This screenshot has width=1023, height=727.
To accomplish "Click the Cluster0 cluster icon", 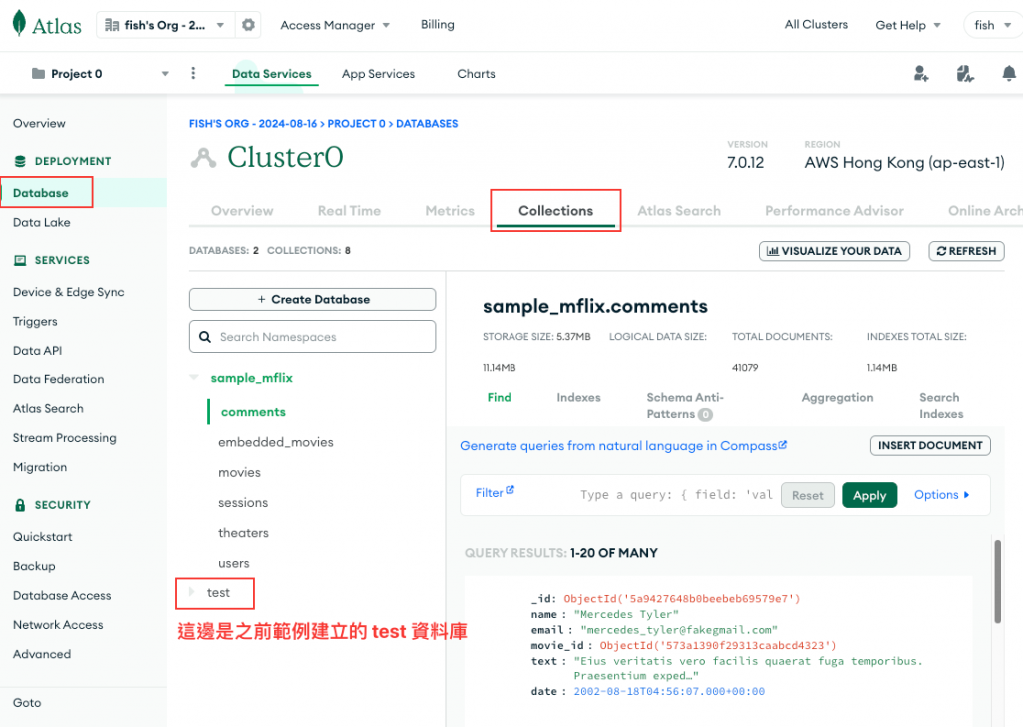I will pyautogui.click(x=203, y=157).
